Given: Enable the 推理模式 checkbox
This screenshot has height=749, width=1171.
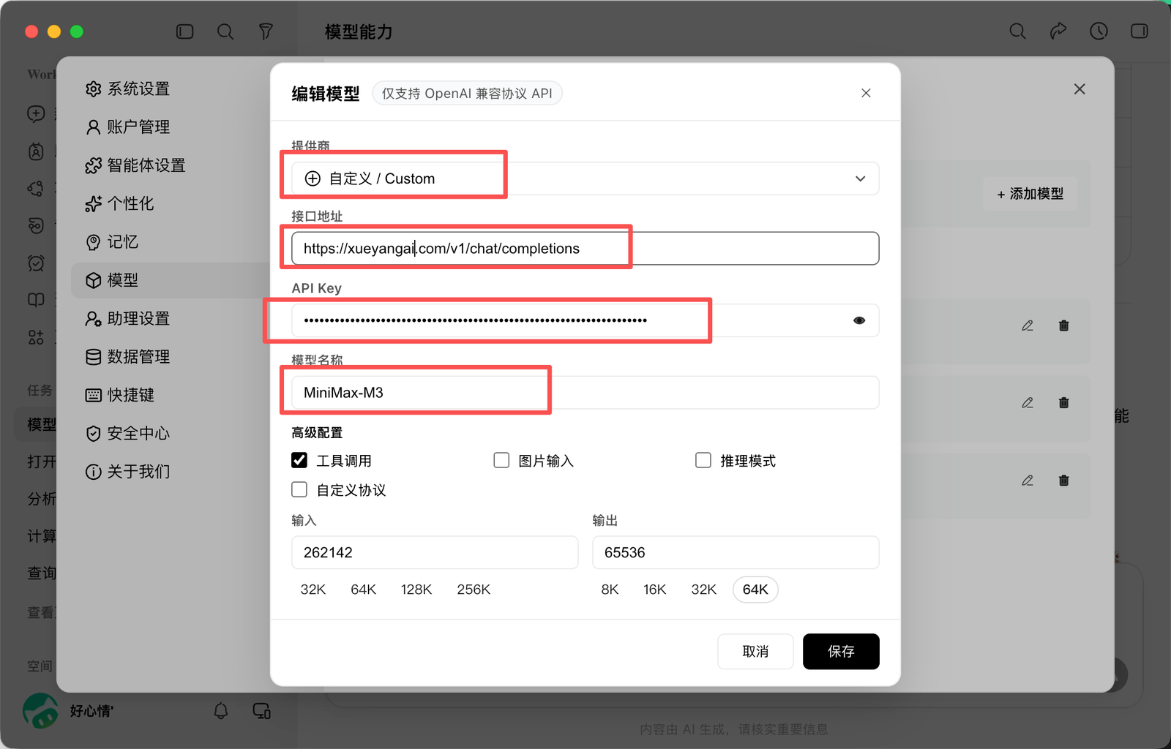Looking at the screenshot, I should pyautogui.click(x=703, y=460).
